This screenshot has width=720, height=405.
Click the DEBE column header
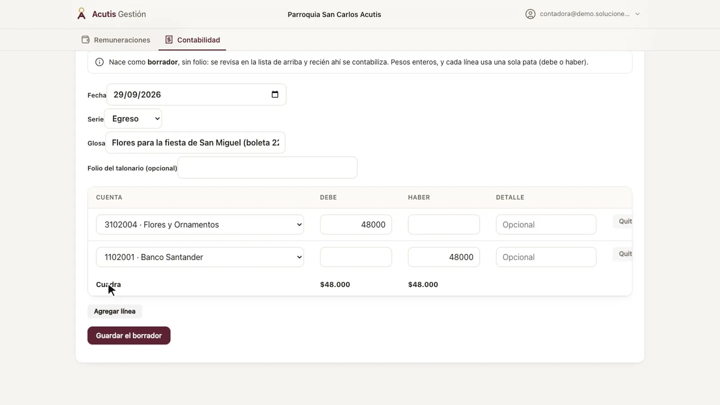(x=328, y=198)
